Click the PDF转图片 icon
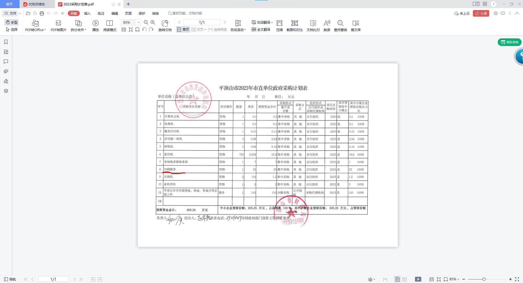Screen dimensions: 523x283 pyautogui.click(x=58, y=23)
